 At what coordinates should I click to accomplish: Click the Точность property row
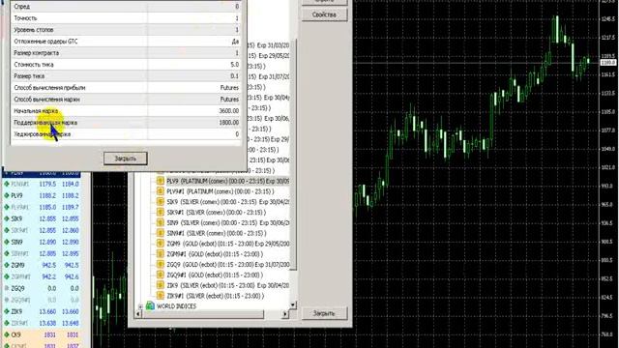[126, 18]
